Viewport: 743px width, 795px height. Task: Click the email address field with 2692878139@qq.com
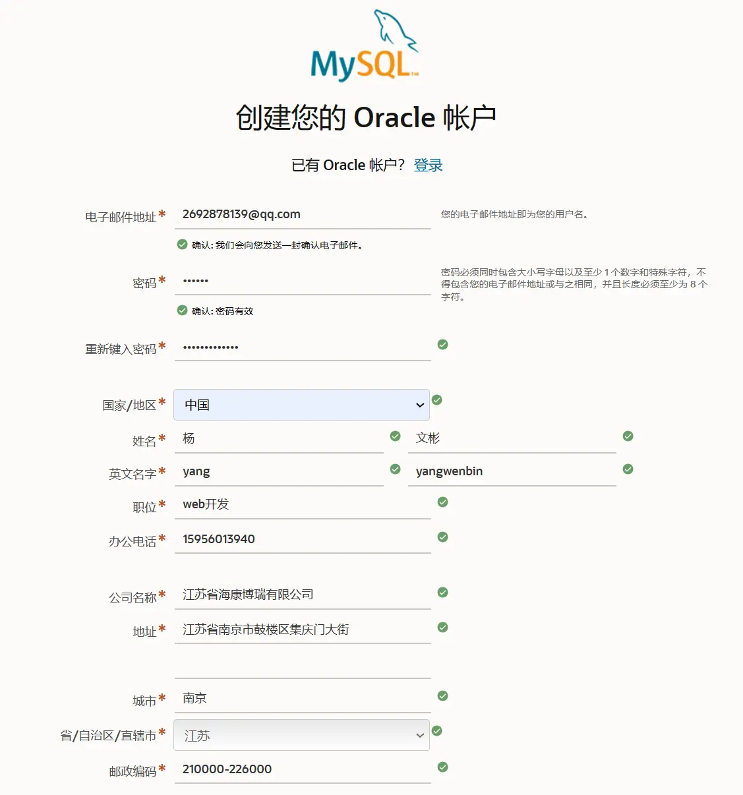tap(303, 214)
